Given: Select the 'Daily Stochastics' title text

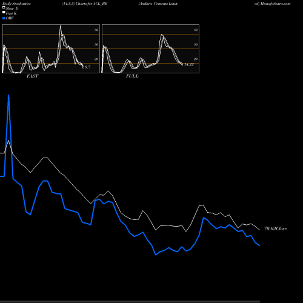Looking at the screenshot, I should tap(16, 4).
